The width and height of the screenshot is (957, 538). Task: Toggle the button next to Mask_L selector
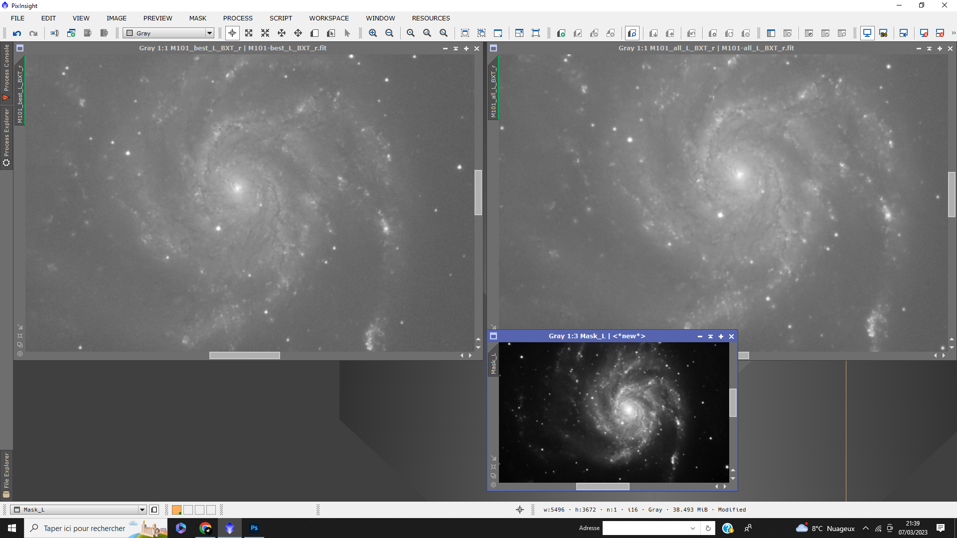pyautogui.click(x=154, y=510)
